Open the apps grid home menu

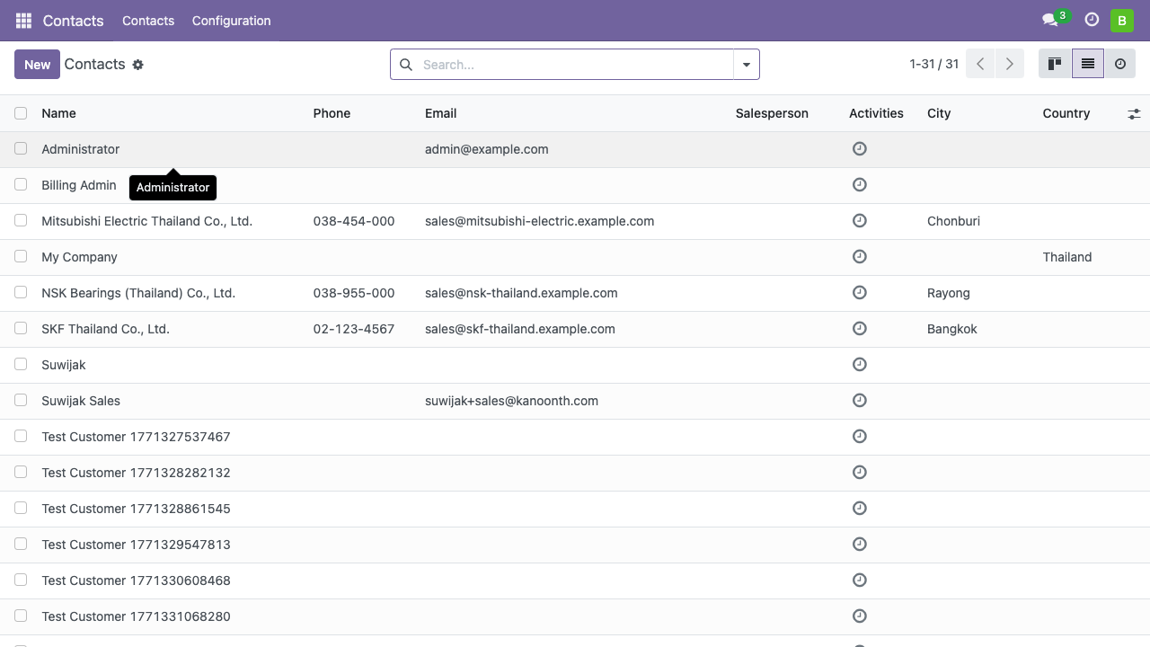[23, 21]
